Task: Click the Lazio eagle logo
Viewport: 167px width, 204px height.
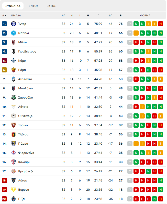Action: (x=14, y=107)
